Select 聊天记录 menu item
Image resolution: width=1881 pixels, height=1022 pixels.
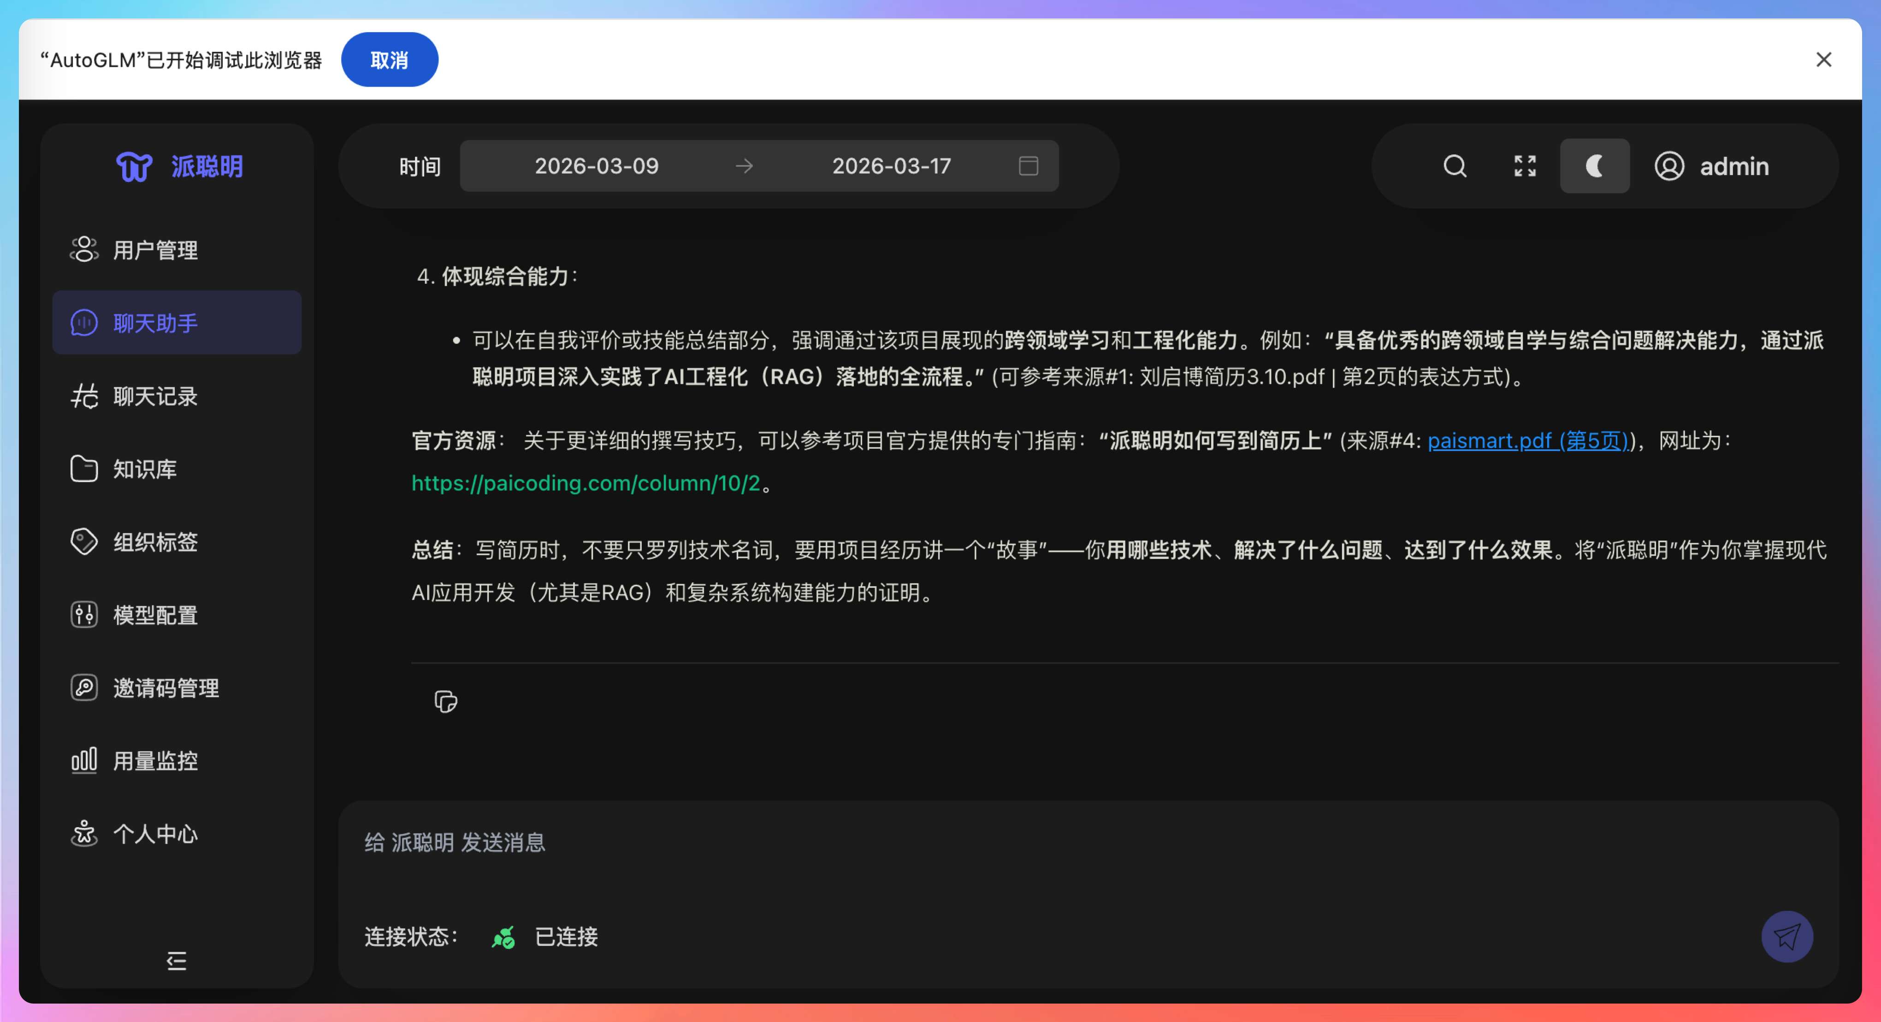pos(155,396)
